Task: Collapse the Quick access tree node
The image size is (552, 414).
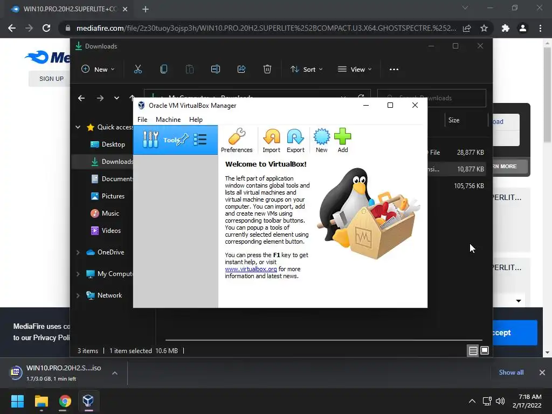Action: coord(78,127)
